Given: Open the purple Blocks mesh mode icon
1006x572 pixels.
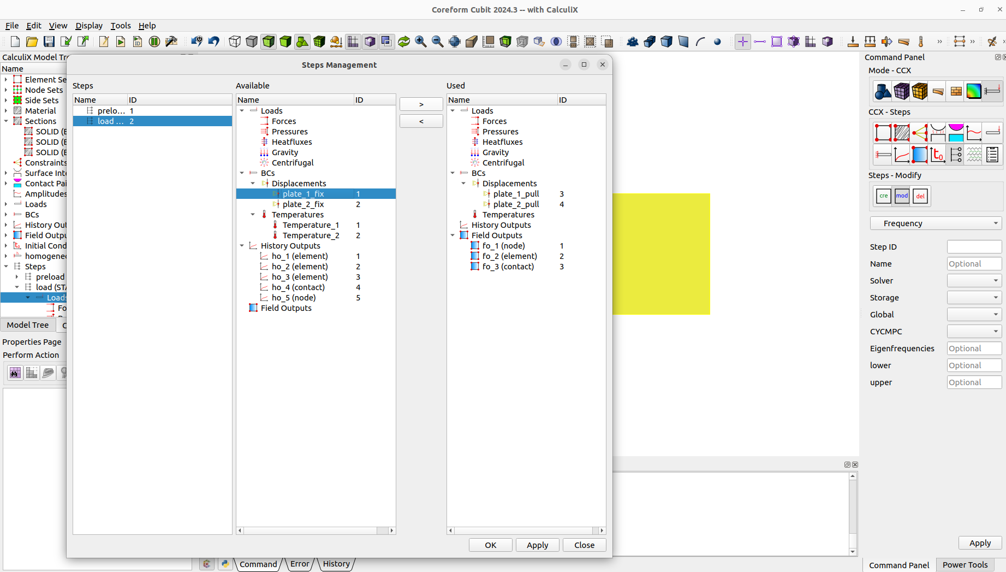Looking at the screenshot, I should 901,91.
